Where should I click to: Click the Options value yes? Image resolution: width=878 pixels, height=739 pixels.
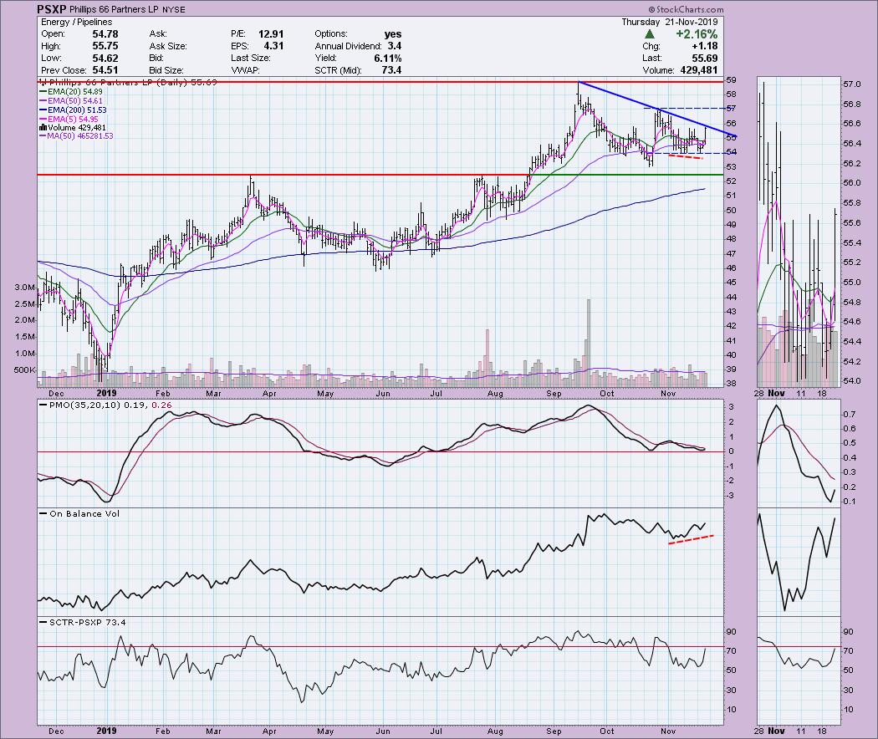click(393, 34)
